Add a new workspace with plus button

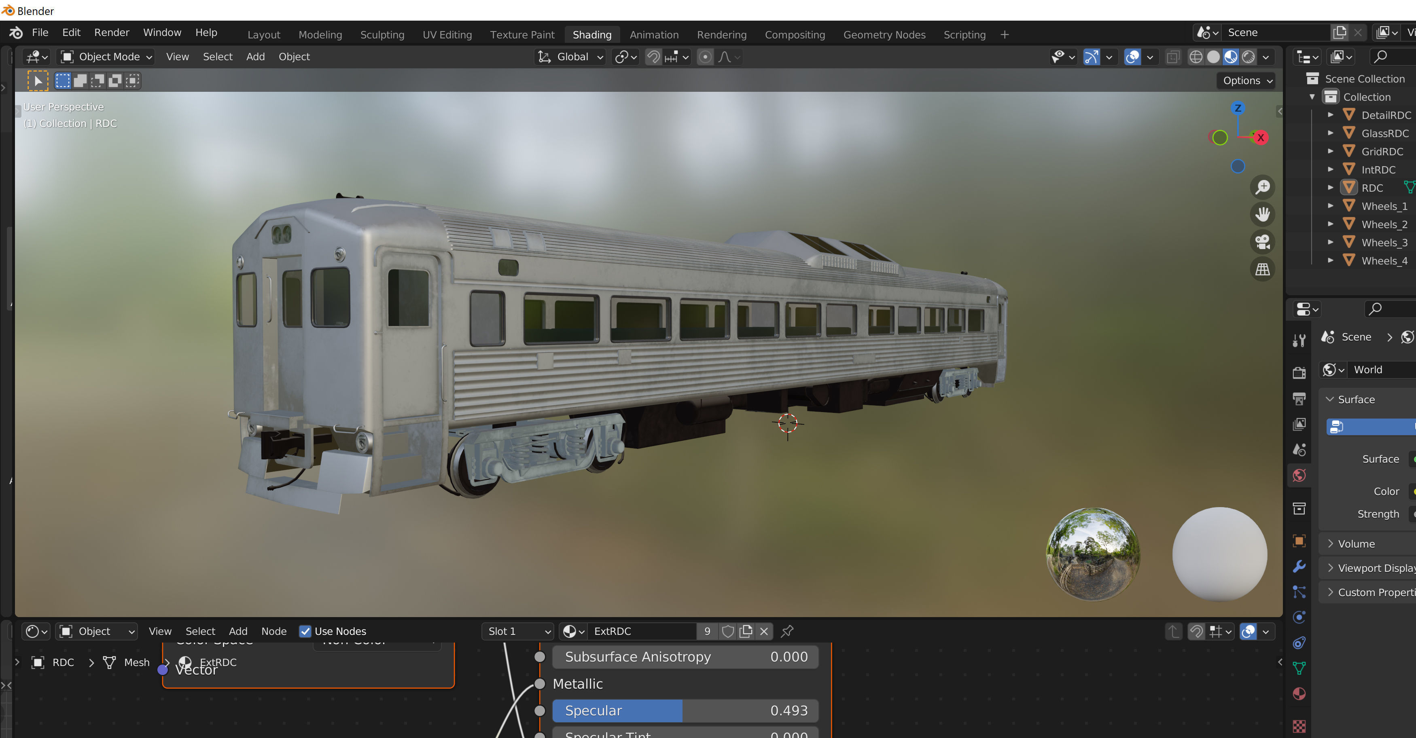click(x=1004, y=35)
